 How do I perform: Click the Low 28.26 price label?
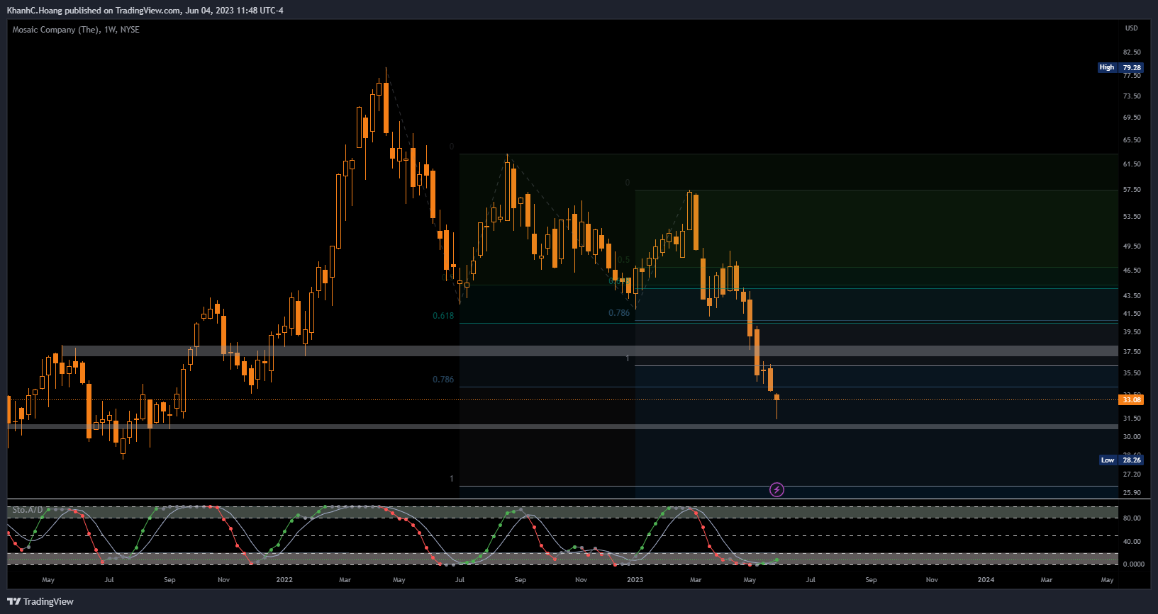[x=1120, y=460]
